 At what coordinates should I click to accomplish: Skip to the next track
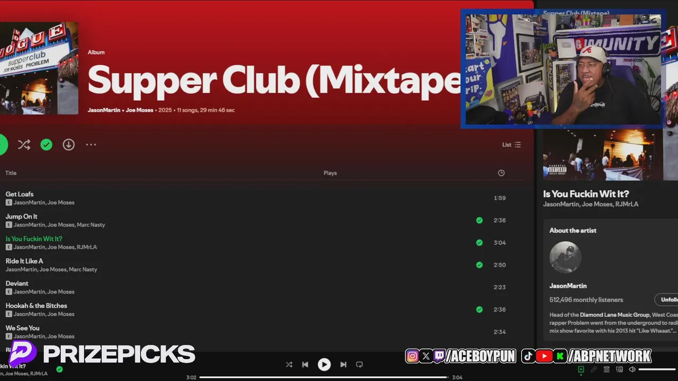[343, 365]
